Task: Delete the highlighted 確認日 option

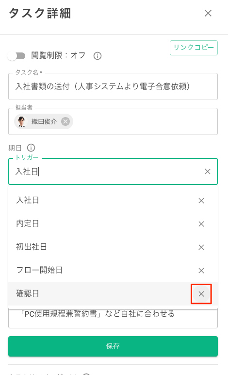Action: pos(201,294)
